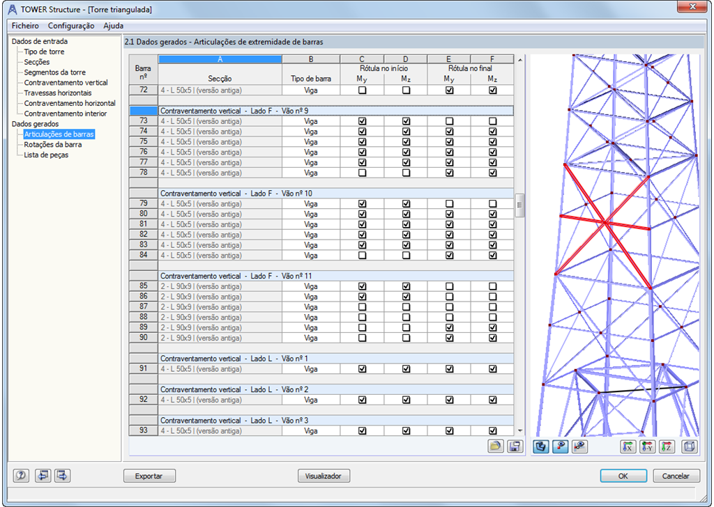Open the Visualizador button
Viewport: 714px width, 507px height.
324,476
